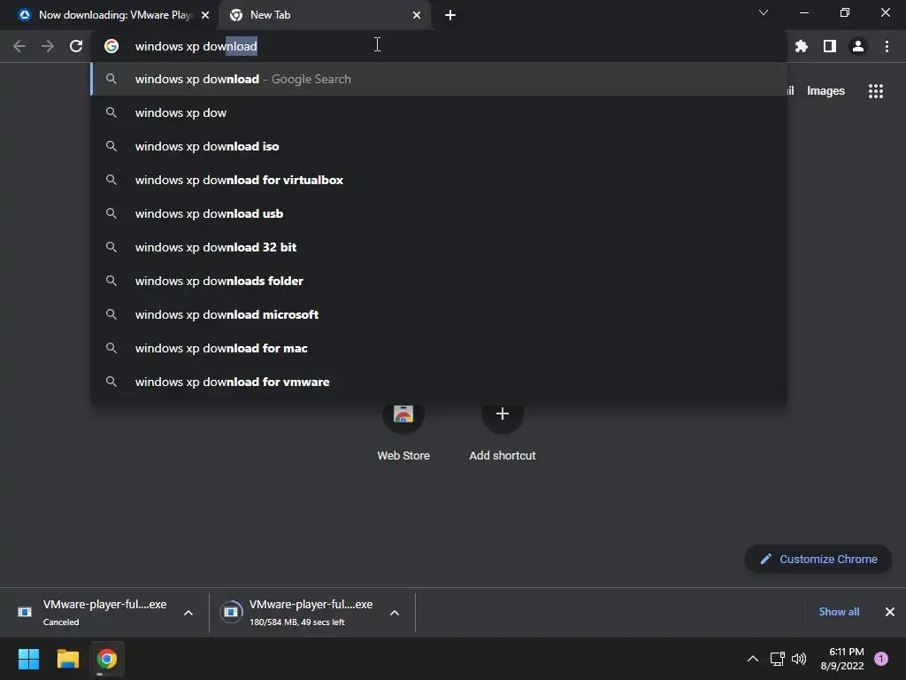This screenshot has width=906, height=680.
Task: Expand options for in-progress VMware download
Action: pyautogui.click(x=395, y=613)
